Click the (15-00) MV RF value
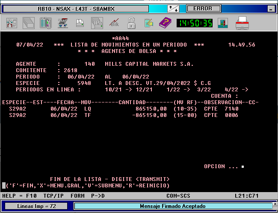This screenshot has width=278, height=213. coord(185,115)
